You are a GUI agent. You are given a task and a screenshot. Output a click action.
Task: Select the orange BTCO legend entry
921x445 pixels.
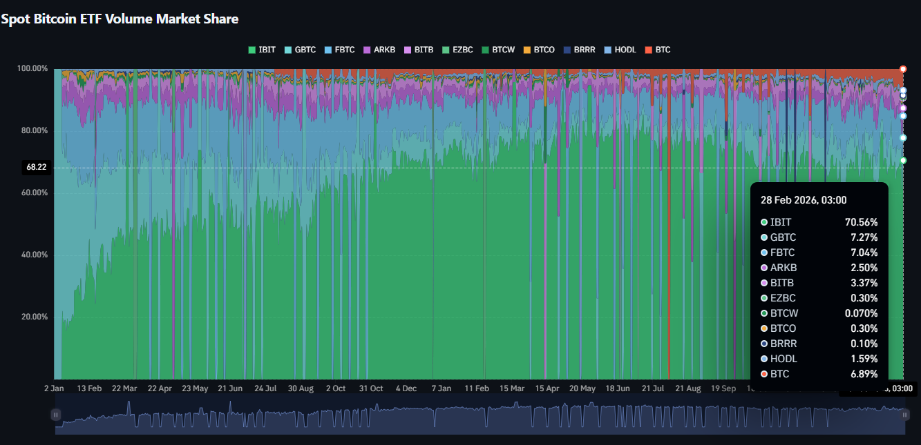(x=538, y=50)
